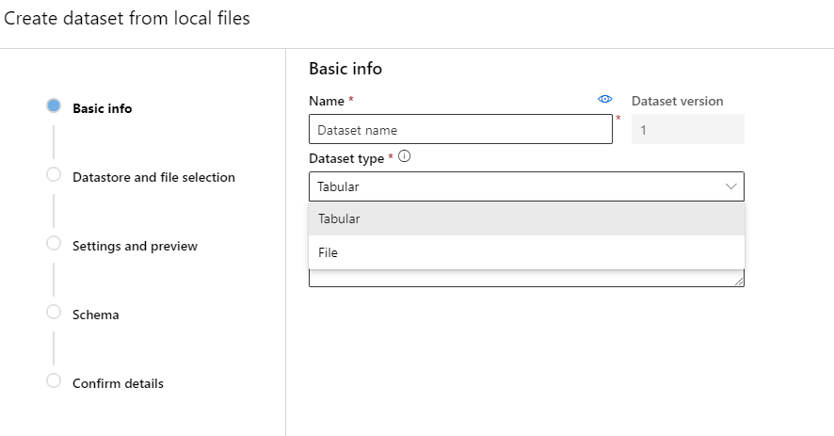
Task: Click the description textarea resize handle
Action: click(739, 281)
